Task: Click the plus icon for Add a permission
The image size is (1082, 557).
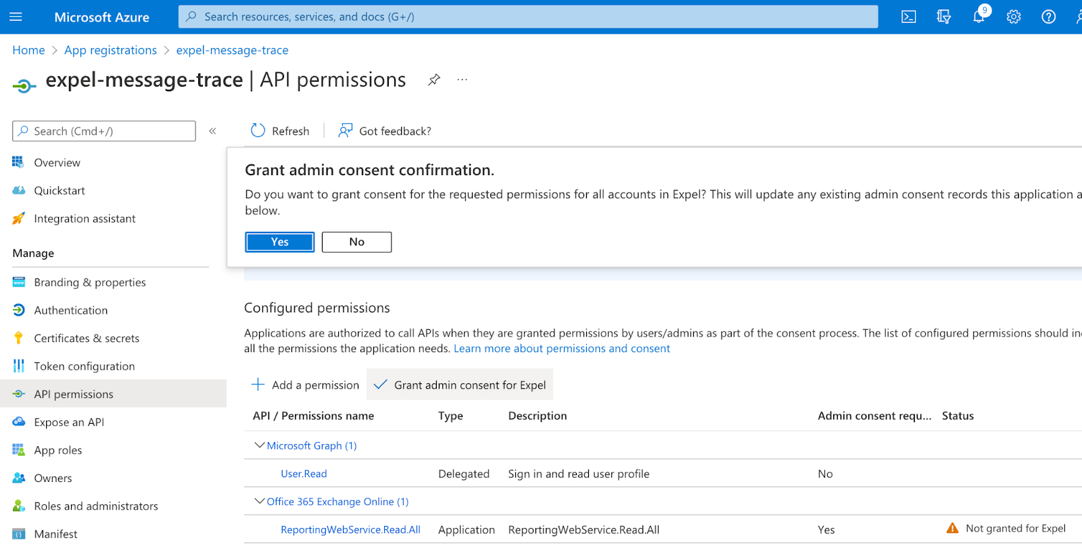Action: click(x=258, y=385)
